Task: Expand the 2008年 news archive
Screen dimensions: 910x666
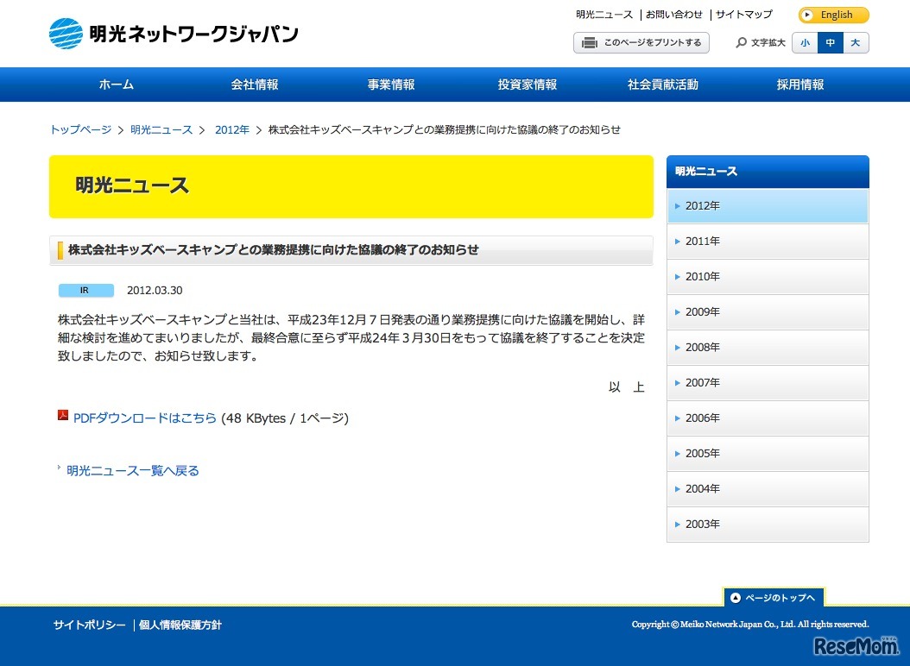Action: pyautogui.click(x=702, y=347)
